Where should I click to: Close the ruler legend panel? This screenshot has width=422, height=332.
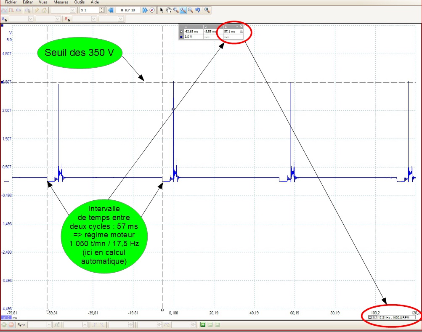[242, 27]
